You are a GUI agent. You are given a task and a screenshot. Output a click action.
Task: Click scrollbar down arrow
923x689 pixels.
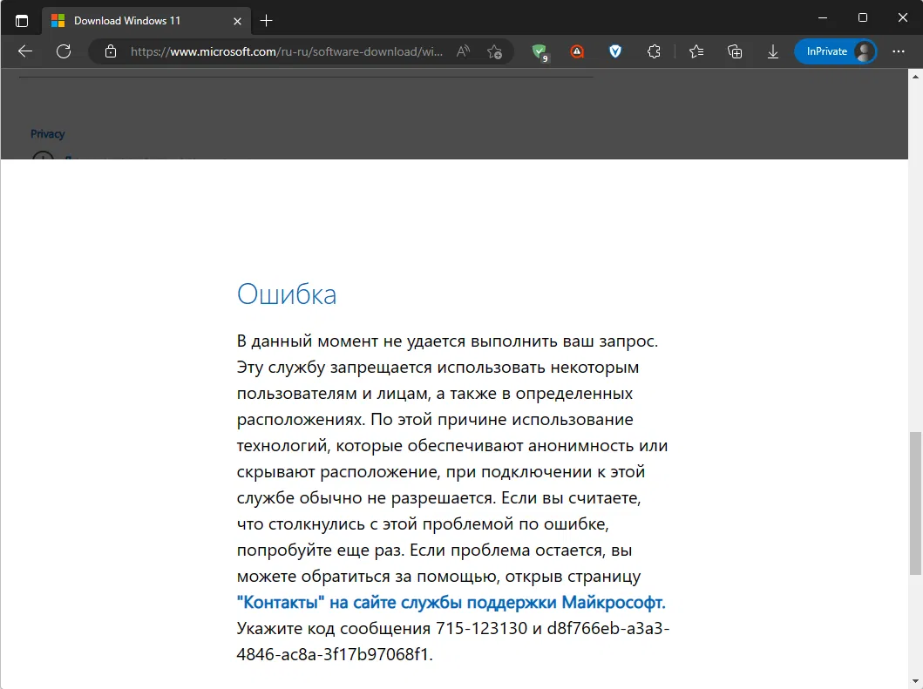coord(915,682)
